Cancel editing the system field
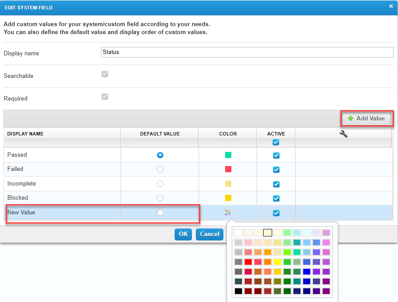This screenshot has width=398, height=302. [210, 234]
